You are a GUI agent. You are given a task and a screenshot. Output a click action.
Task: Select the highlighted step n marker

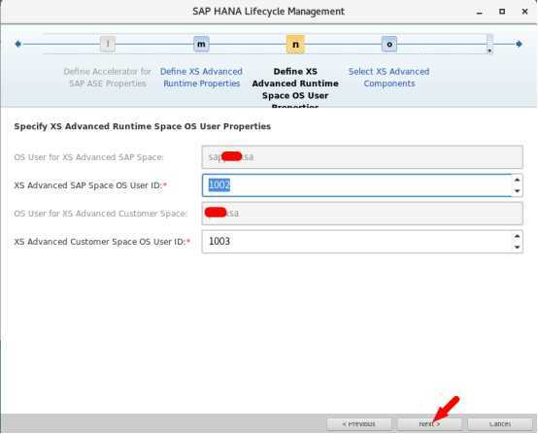pyautogui.click(x=295, y=44)
